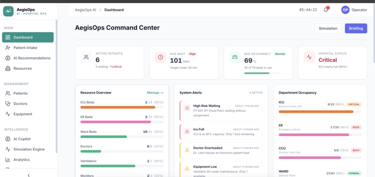Click the ICU Beds progress bar

point(122,107)
